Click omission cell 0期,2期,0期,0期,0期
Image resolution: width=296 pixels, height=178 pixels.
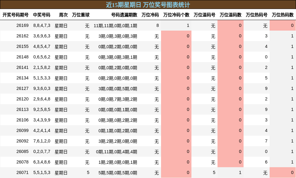coord(118,78)
